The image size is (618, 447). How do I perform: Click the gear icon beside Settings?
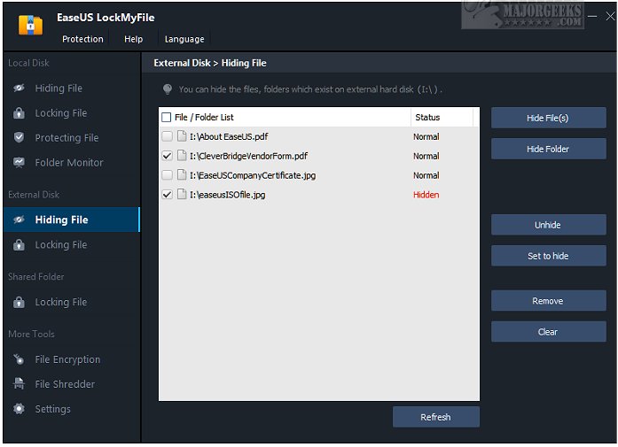pos(19,409)
